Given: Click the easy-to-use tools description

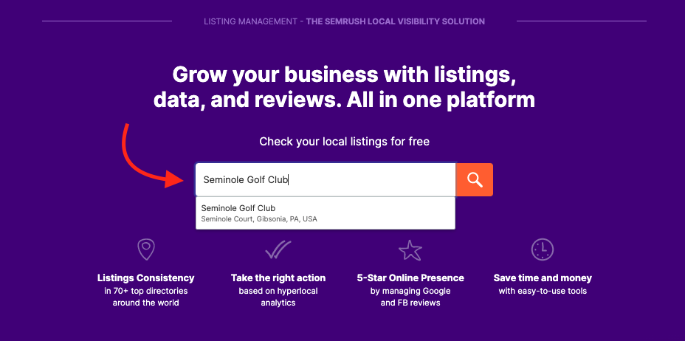Looking at the screenshot, I should point(543,291).
